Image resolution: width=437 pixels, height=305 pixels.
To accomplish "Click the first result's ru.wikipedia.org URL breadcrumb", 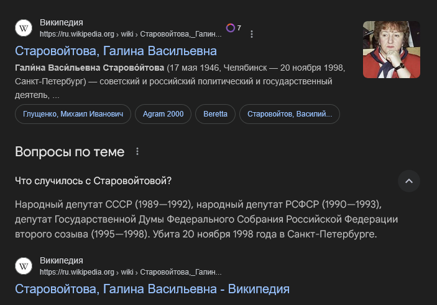I will tap(131, 34).
